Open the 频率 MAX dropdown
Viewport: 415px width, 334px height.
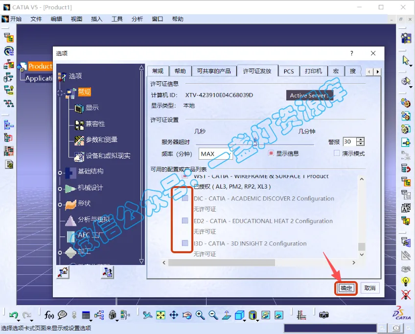(x=215, y=154)
